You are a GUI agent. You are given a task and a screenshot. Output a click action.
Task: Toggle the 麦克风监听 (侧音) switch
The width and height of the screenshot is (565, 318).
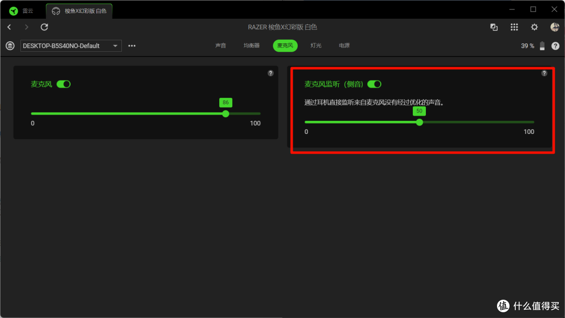[x=375, y=84]
